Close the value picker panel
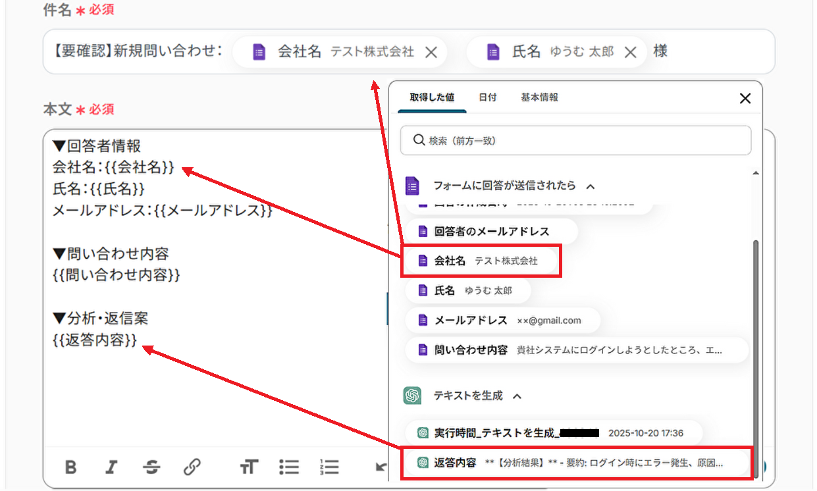Viewport: 817px width, 491px height. pyautogui.click(x=745, y=99)
